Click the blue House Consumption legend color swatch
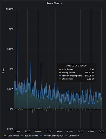 [41, 136]
